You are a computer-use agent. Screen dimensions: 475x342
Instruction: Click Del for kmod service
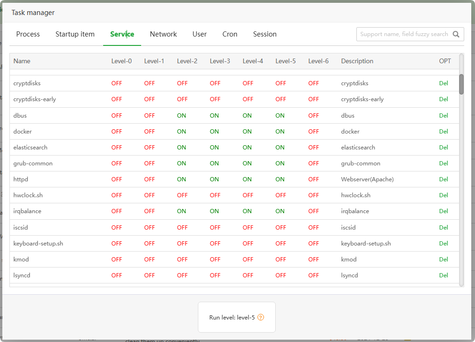click(x=444, y=260)
